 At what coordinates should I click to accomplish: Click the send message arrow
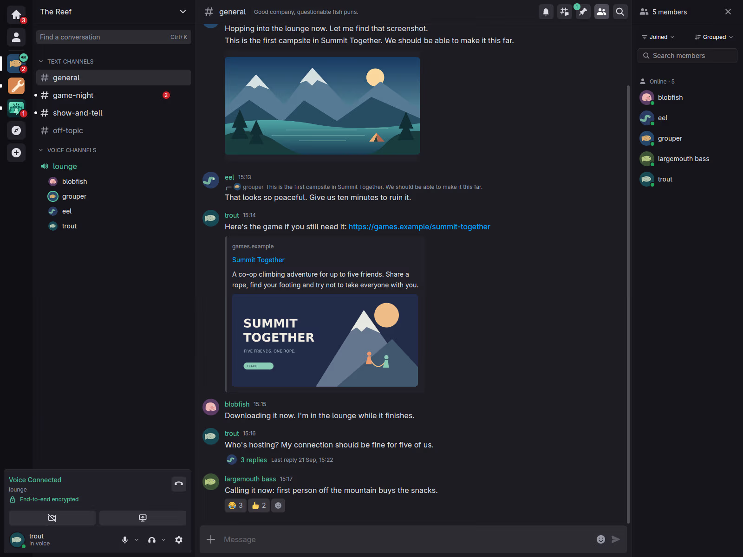616,539
